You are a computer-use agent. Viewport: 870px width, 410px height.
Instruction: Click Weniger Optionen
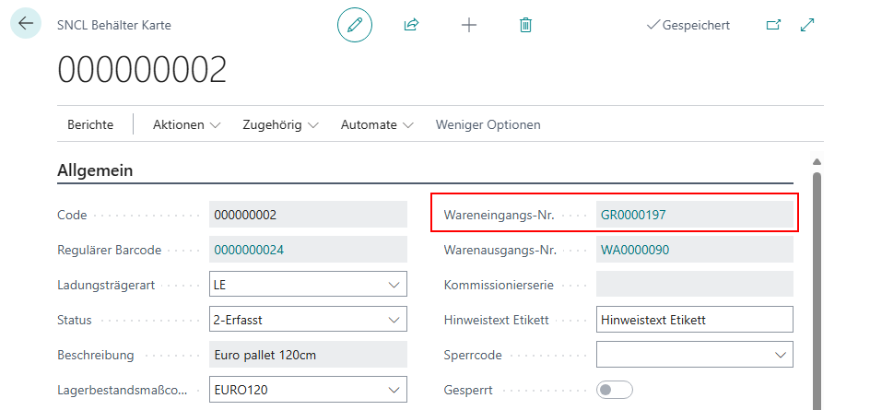pyautogui.click(x=488, y=124)
